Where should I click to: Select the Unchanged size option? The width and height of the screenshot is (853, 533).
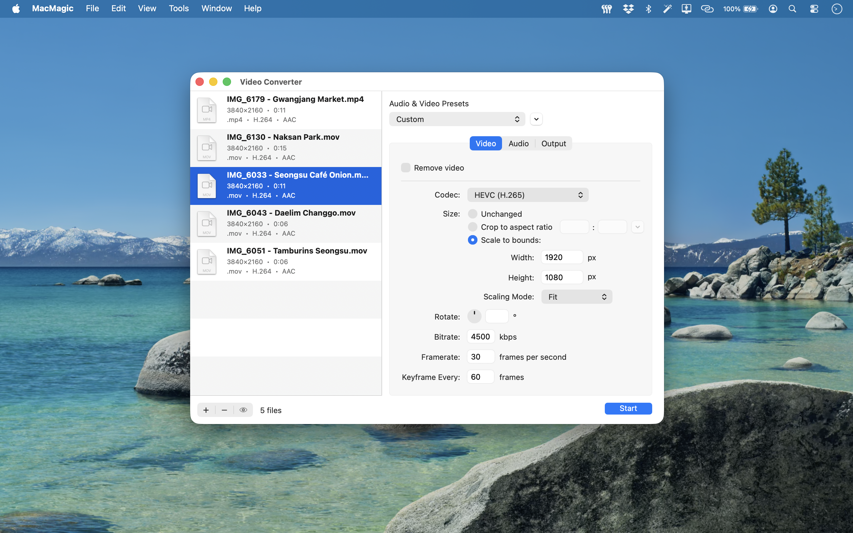(473, 213)
